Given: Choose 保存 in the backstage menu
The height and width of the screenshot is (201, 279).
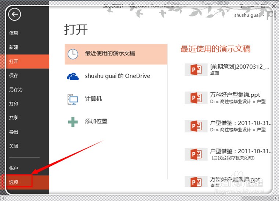Looking at the screenshot, I should pyautogui.click(x=14, y=75).
